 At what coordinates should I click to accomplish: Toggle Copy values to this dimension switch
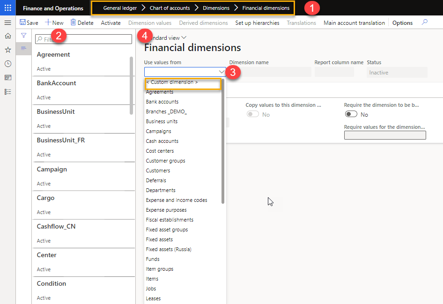click(252, 114)
